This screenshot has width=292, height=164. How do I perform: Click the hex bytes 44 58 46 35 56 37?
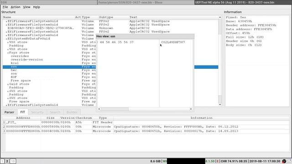[117, 42]
